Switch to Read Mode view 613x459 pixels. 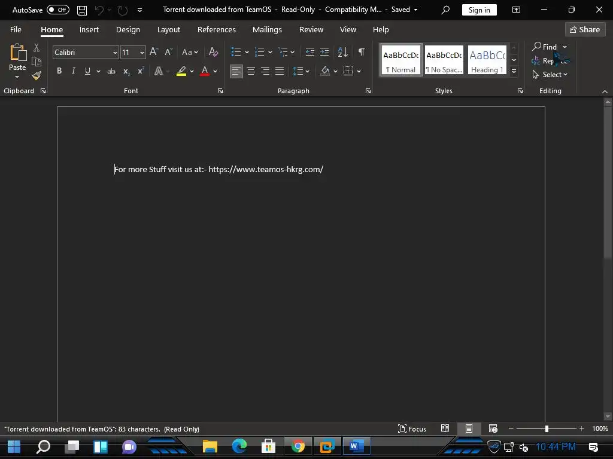(445, 429)
